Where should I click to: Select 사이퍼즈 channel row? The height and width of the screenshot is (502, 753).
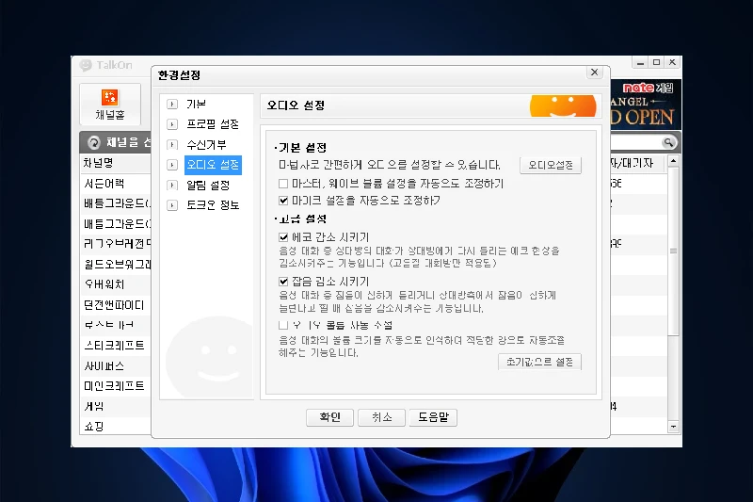point(115,366)
